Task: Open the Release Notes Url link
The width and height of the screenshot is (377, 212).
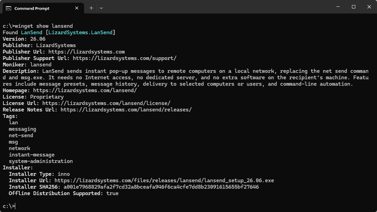Action: point(126,110)
